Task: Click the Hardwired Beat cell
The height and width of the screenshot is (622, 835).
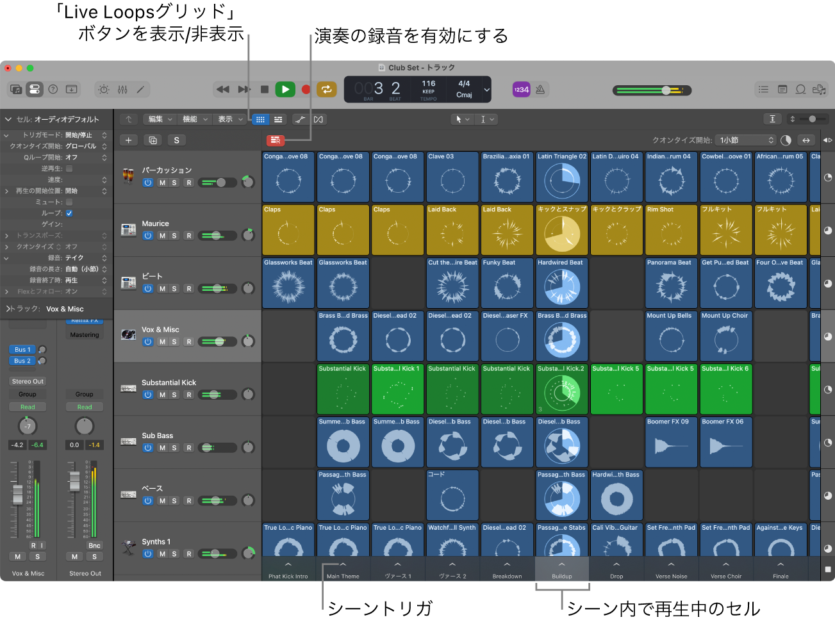Action: pos(562,283)
